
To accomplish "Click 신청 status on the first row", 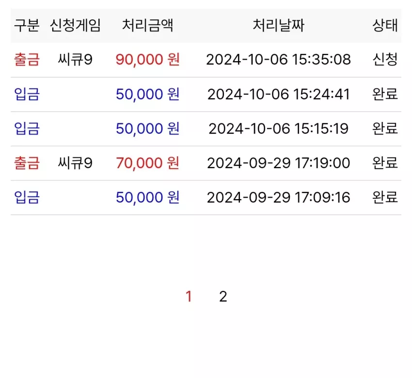I will click(x=385, y=60).
